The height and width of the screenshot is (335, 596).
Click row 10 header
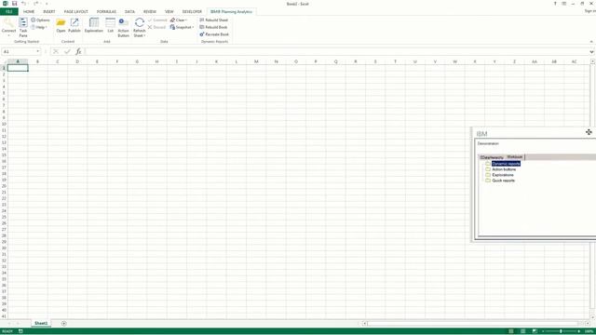click(x=4, y=124)
